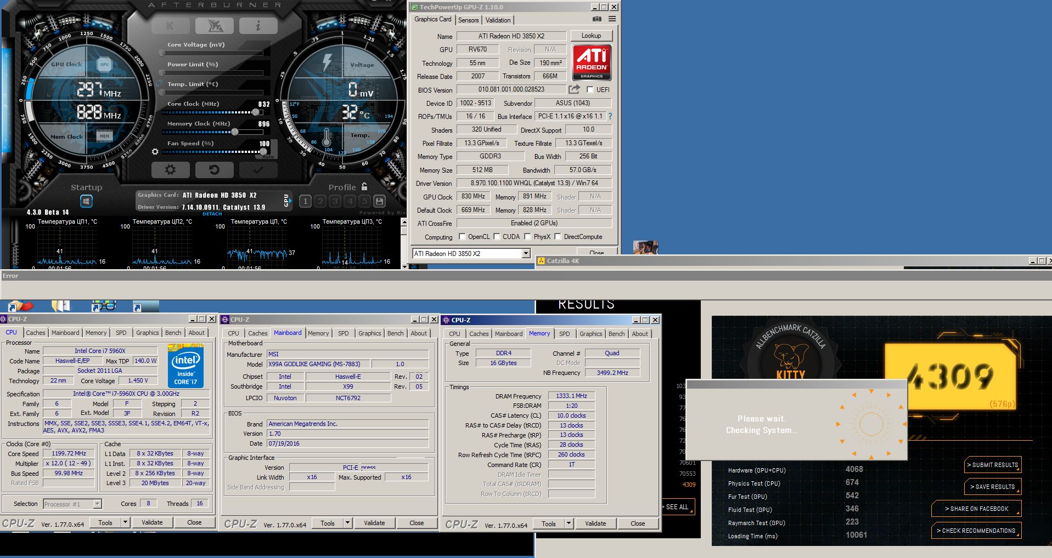Click Validate in the Mainboard CPU-Z window

tap(374, 523)
